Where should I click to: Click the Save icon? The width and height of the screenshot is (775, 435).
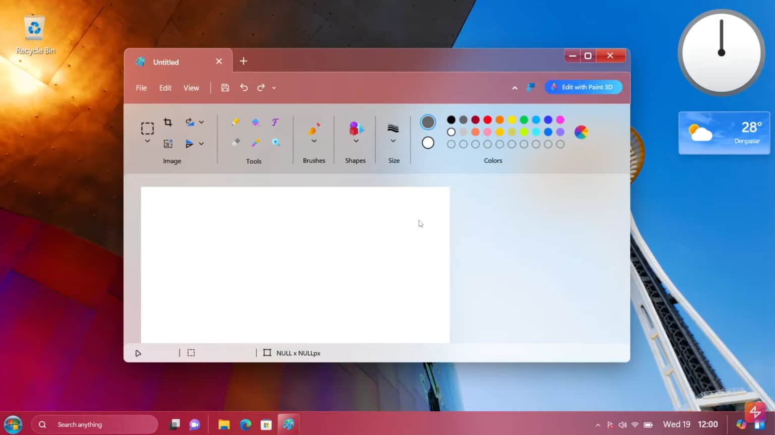pyautogui.click(x=225, y=87)
